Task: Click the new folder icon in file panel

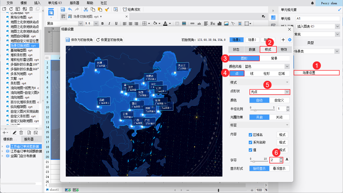Action: point(4,9)
